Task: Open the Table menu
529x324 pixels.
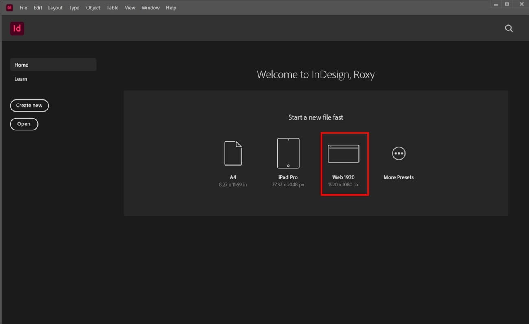Action: [112, 8]
